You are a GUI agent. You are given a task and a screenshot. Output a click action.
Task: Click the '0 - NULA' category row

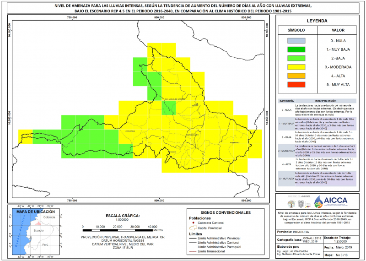tap(317, 110)
